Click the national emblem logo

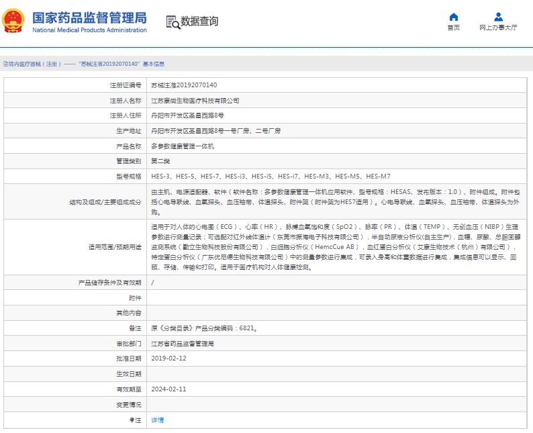tap(13, 21)
